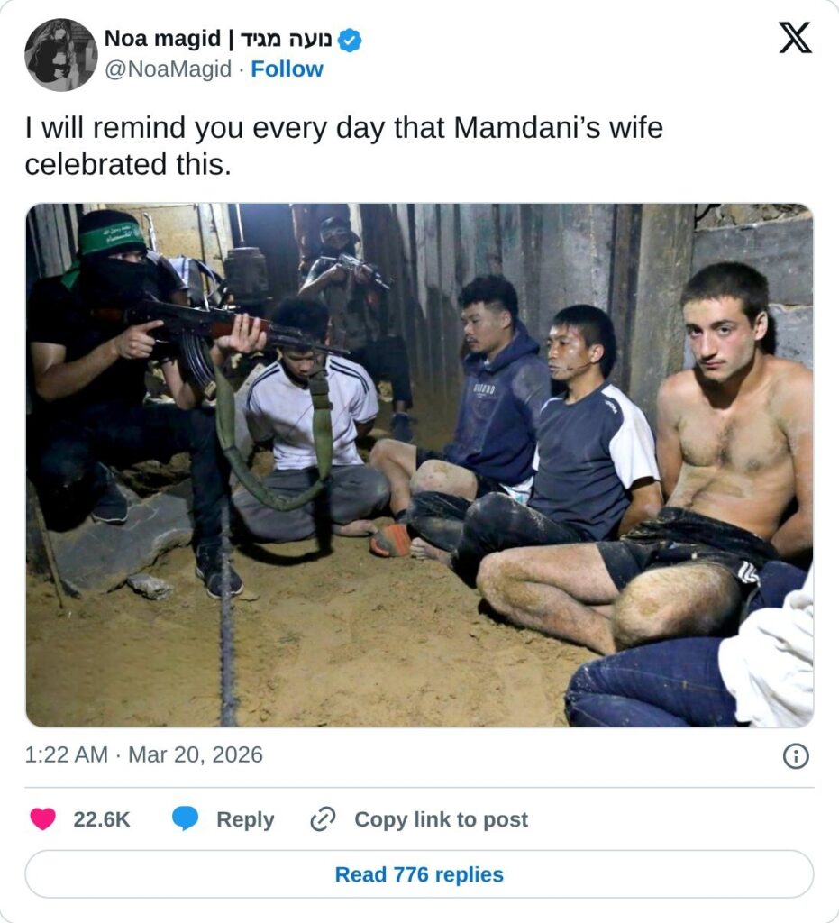Open Read 776 replies
839x923 pixels.
pyautogui.click(x=420, y=874)
